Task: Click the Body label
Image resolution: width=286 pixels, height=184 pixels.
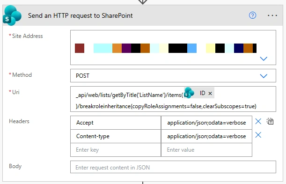Action: [x=15, y=166]
